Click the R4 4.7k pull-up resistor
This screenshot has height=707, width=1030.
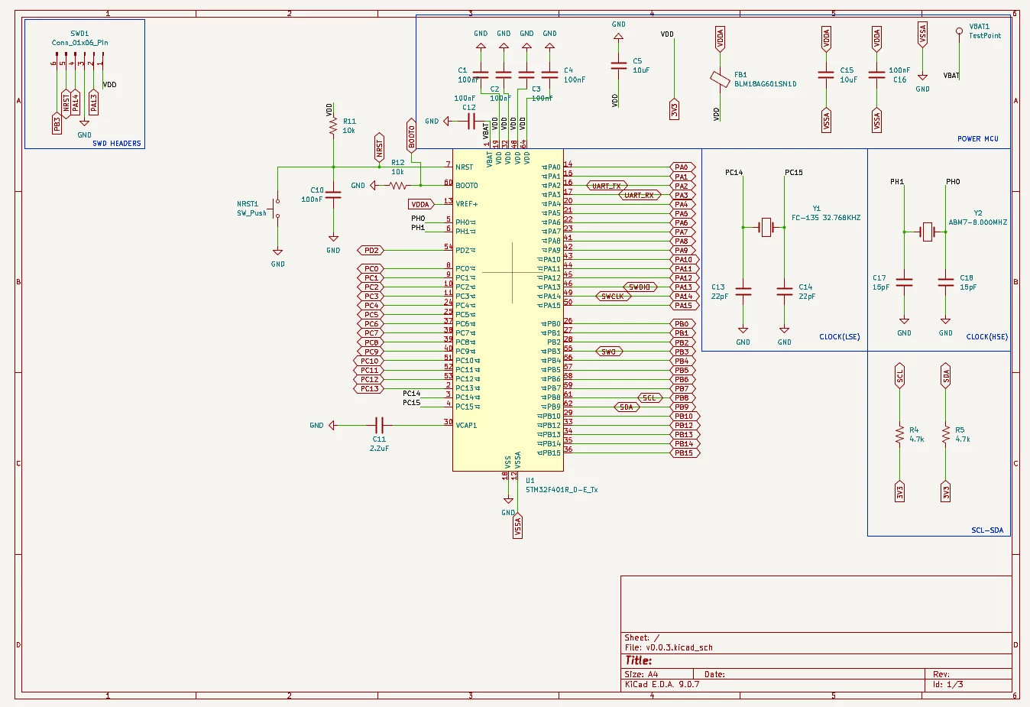click(900, 435)
